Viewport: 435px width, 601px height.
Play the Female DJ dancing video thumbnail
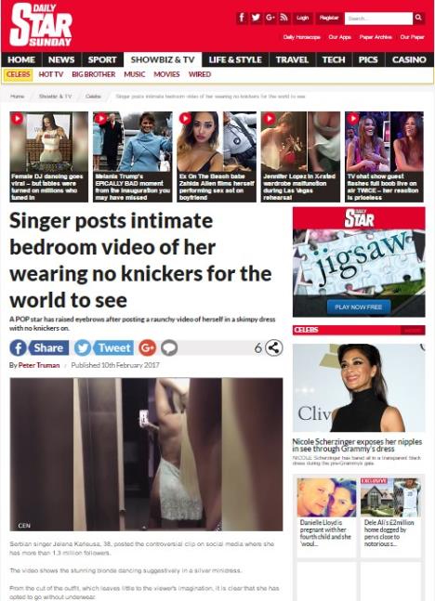pyautogui.click(x=48, y=157)
